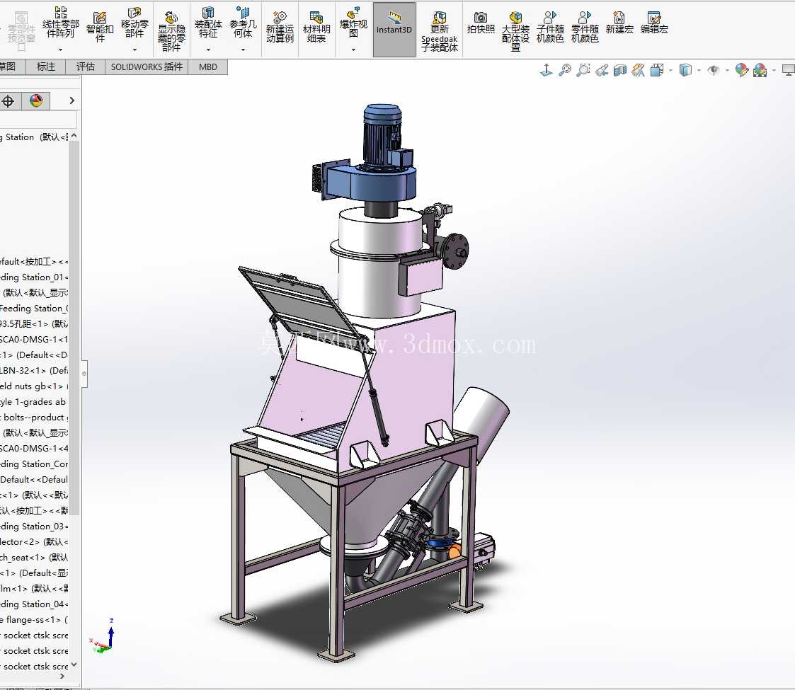
Task: Show hidden components (显示隐藏的零部件)
Action: 171,31
